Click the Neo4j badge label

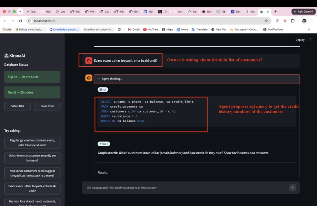(104, 144)
